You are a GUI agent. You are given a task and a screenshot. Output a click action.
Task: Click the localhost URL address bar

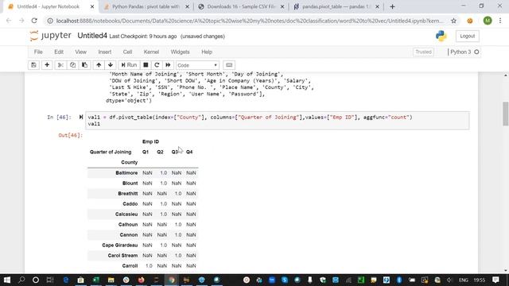pos(249,21)
